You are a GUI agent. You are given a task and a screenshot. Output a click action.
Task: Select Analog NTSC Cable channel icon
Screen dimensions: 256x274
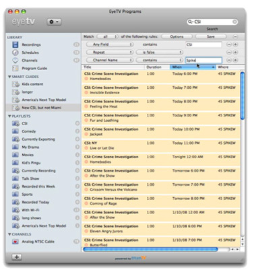tap(15, 242)
